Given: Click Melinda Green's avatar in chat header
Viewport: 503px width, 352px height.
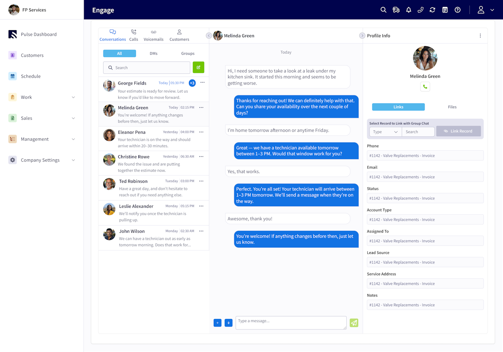Looking at the screenshot, I should 218,36.
